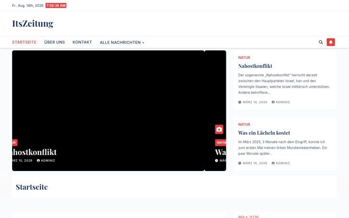349x218 pixels.
Task: Click the user icon beside Nahostkonflikt card author
Action: [273, 102]
